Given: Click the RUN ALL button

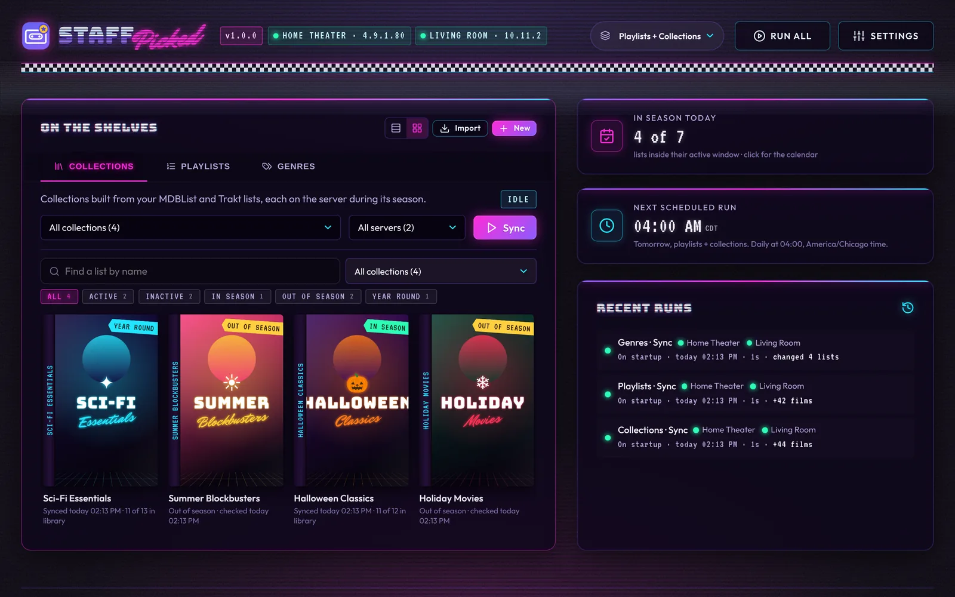Looking at the screenshot, I should (783, 36).
